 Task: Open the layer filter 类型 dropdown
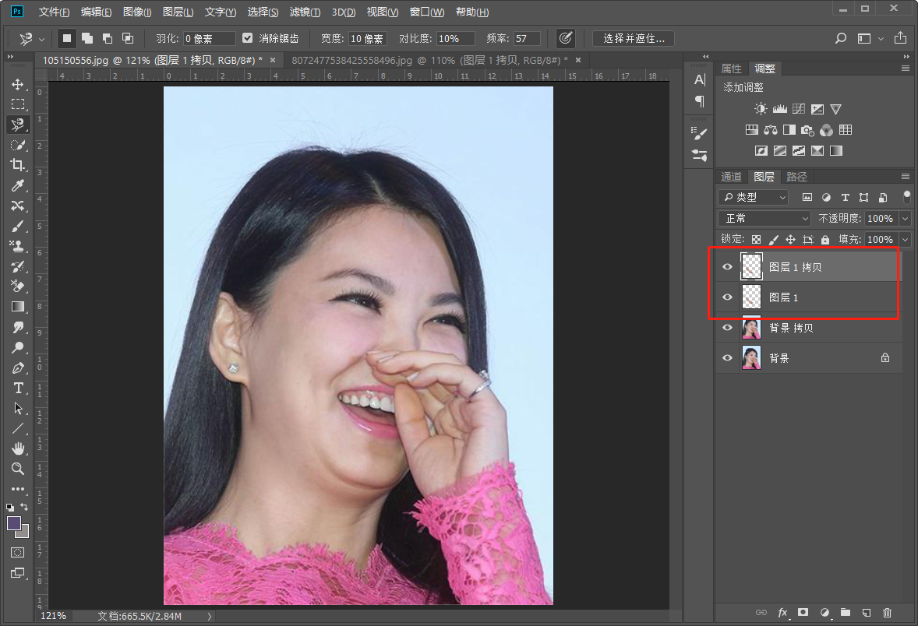(753, 198)
